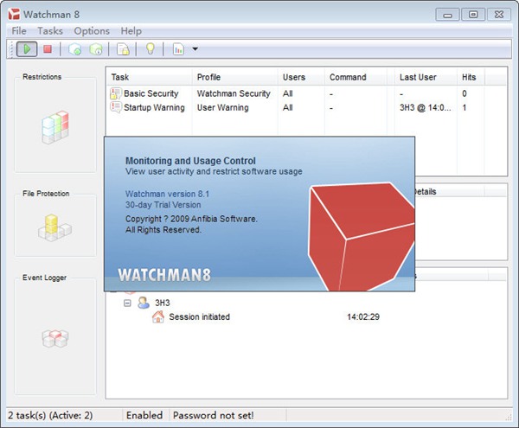The height and width of the screenshot is (428, 519).
Task: Click the Session initiated house icon
Action: click(x=158, y=316)
